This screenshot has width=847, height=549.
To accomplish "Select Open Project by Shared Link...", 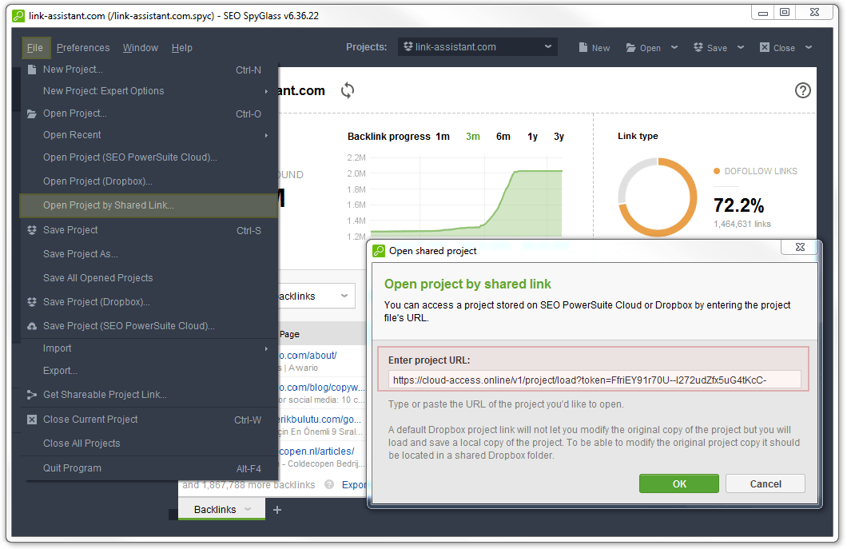I will (149, 205).
